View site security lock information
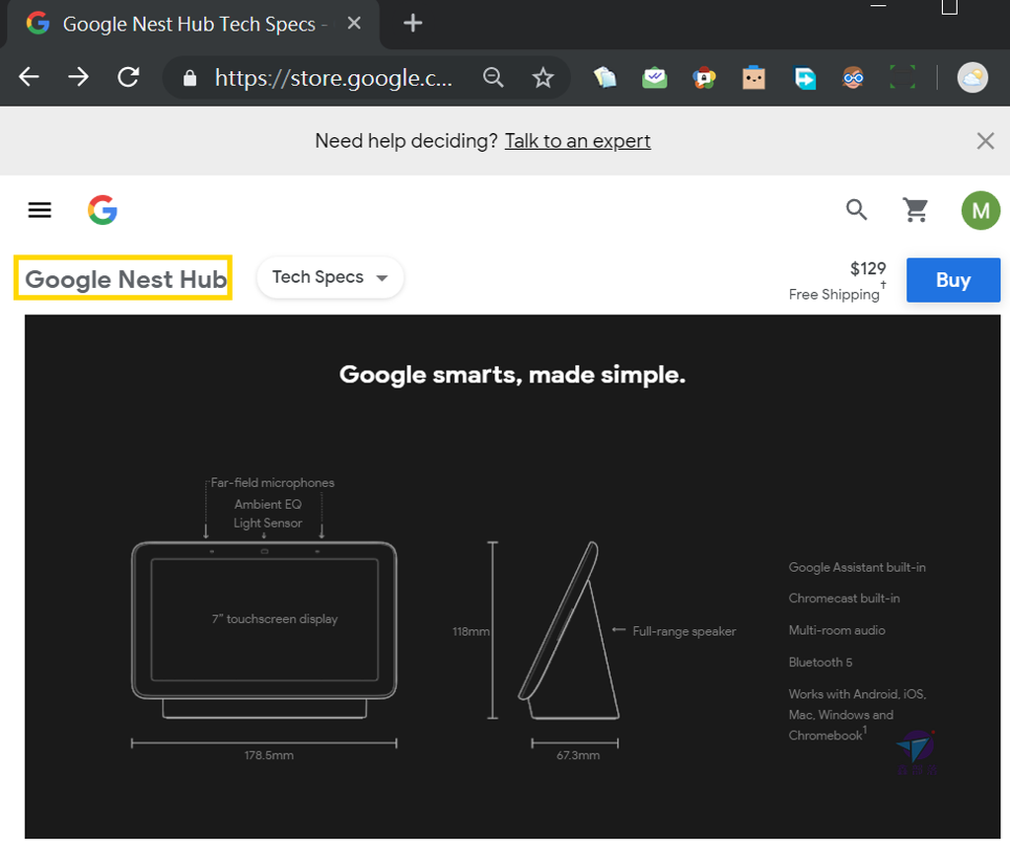Viewport: 1010px width, 845px height. (189, 78)
